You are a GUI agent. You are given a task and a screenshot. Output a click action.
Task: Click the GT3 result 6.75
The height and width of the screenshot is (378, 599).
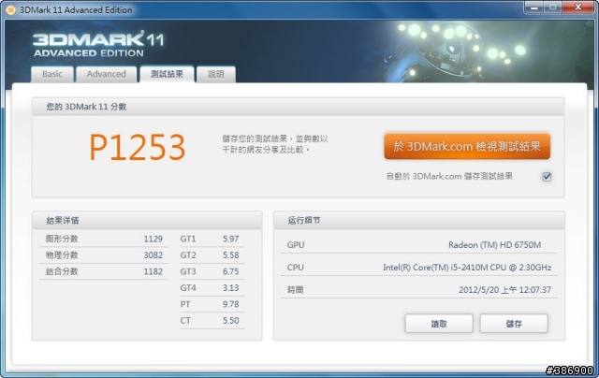(231, 271)
